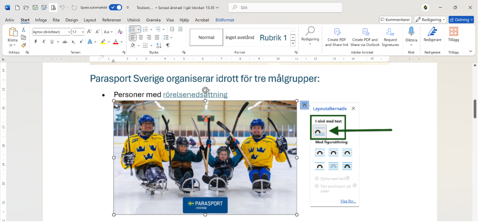Image resolution: width=479 pixels, height=222 pixels.
Task: Toggle italic K formatting
Action: coord(44,42)
